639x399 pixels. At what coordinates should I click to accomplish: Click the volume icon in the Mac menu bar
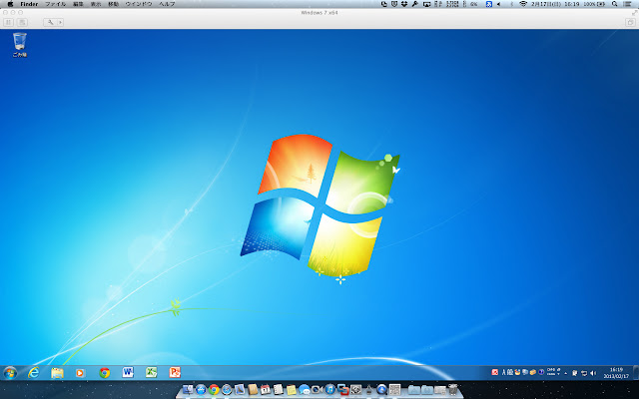click(498, 4)
